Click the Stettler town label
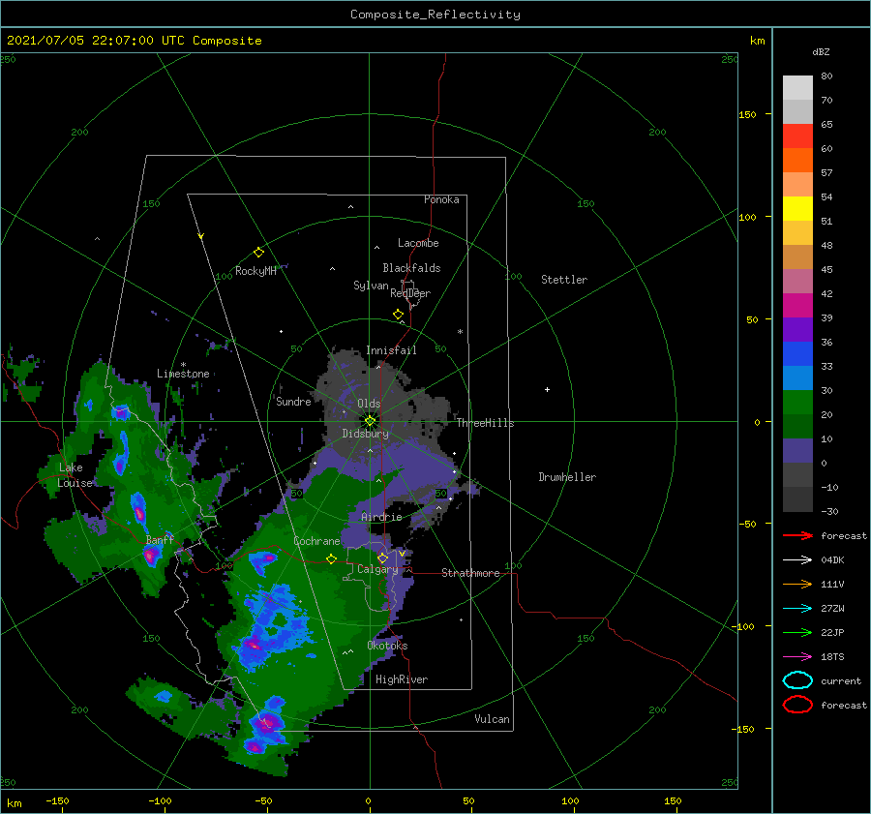Image resolution: width=871 pixels, height=814 pixels. pyautogui.click(x=564, y=280)
